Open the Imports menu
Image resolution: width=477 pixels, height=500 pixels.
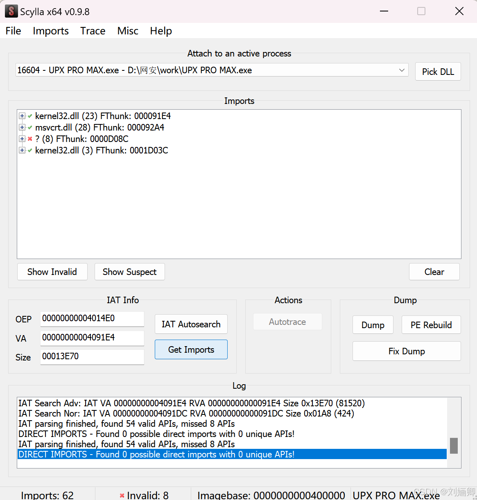(50, 31)
